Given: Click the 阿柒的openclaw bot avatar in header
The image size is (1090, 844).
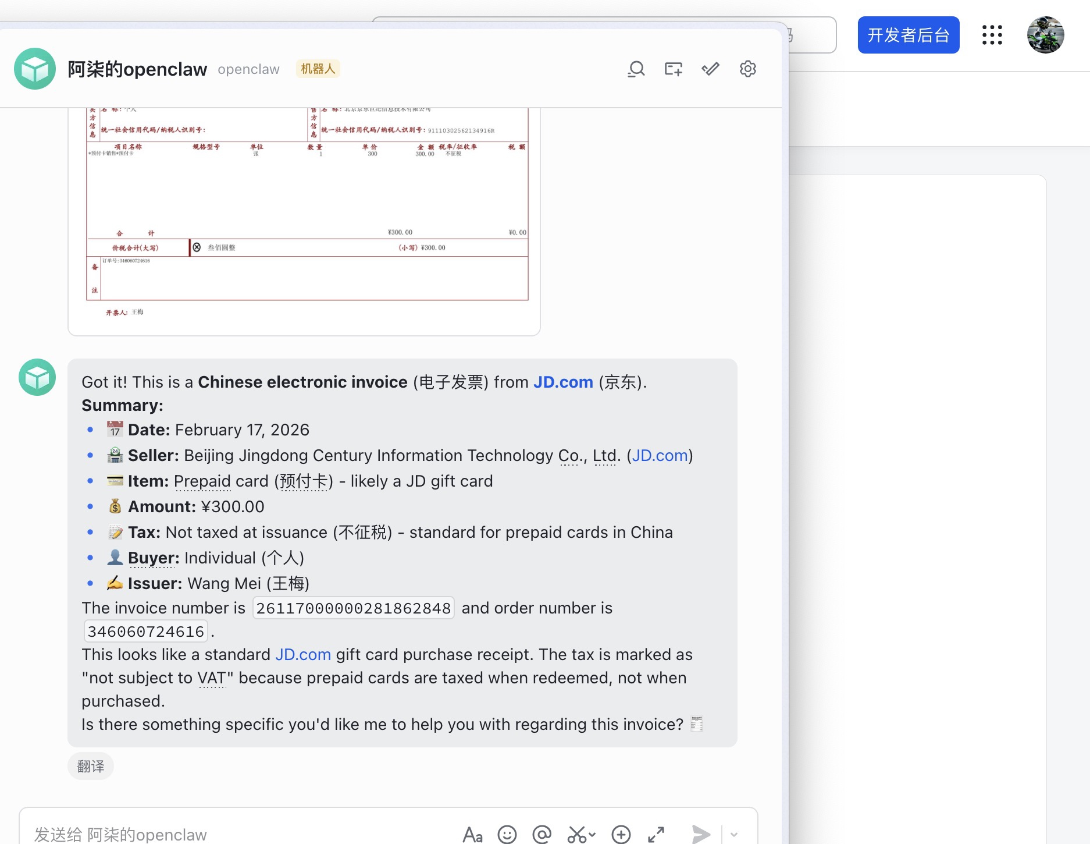Looking at the screenshot, I should [x=35, y=69].
